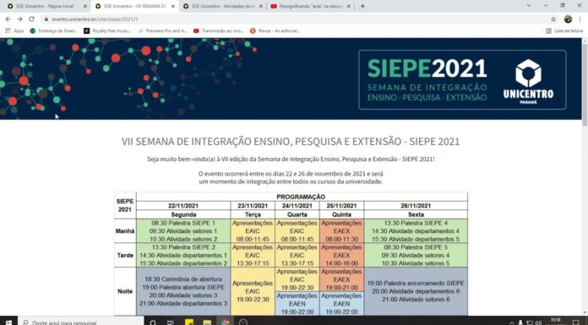Close the SGE Unicentro Página inicial tab
The width and height of the screenshot is (588, 325).
(x=85, y=7)
